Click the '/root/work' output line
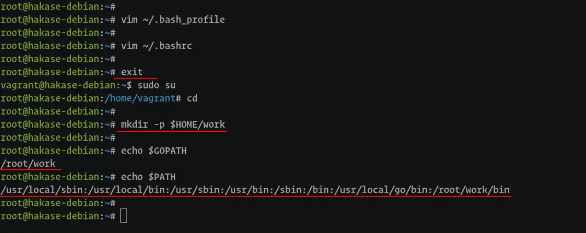586x233 pixels. tap(28, 164)
